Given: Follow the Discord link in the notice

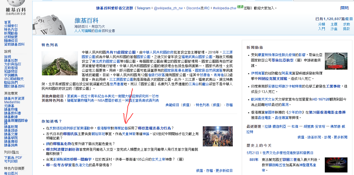Looking at the screenshot, I should (192, 8).
